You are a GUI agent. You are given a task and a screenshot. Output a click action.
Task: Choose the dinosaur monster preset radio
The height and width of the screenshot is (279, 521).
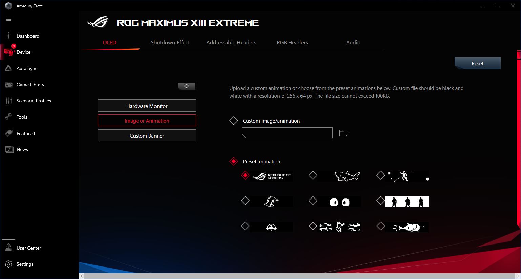pyautogui.click(x=245, y=201)
